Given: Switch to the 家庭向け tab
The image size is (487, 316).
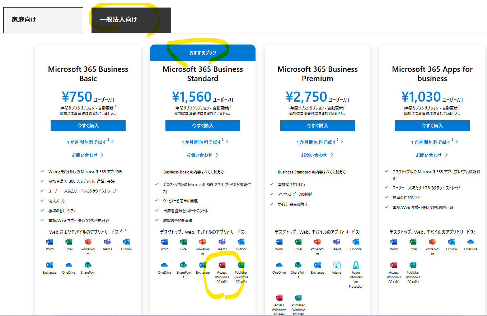Looking at the screenshot, I should pos(43,20).
